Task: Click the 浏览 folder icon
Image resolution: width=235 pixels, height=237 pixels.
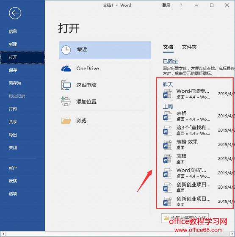Action: [x=66, y=121]
